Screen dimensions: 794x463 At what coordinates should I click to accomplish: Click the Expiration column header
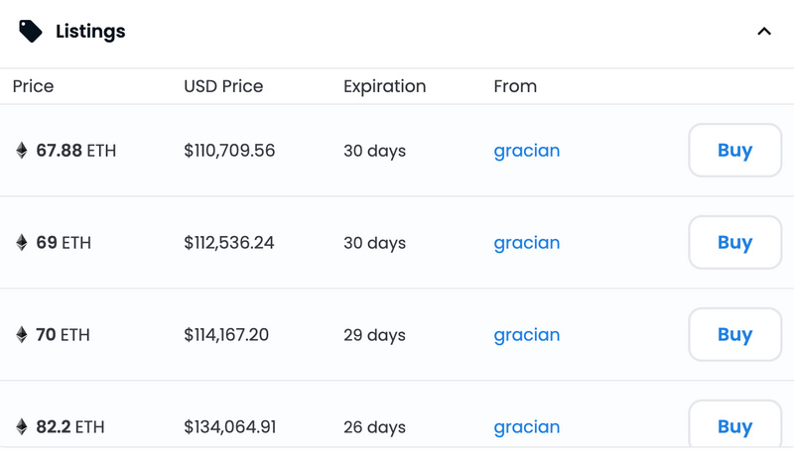pos(384,86)
